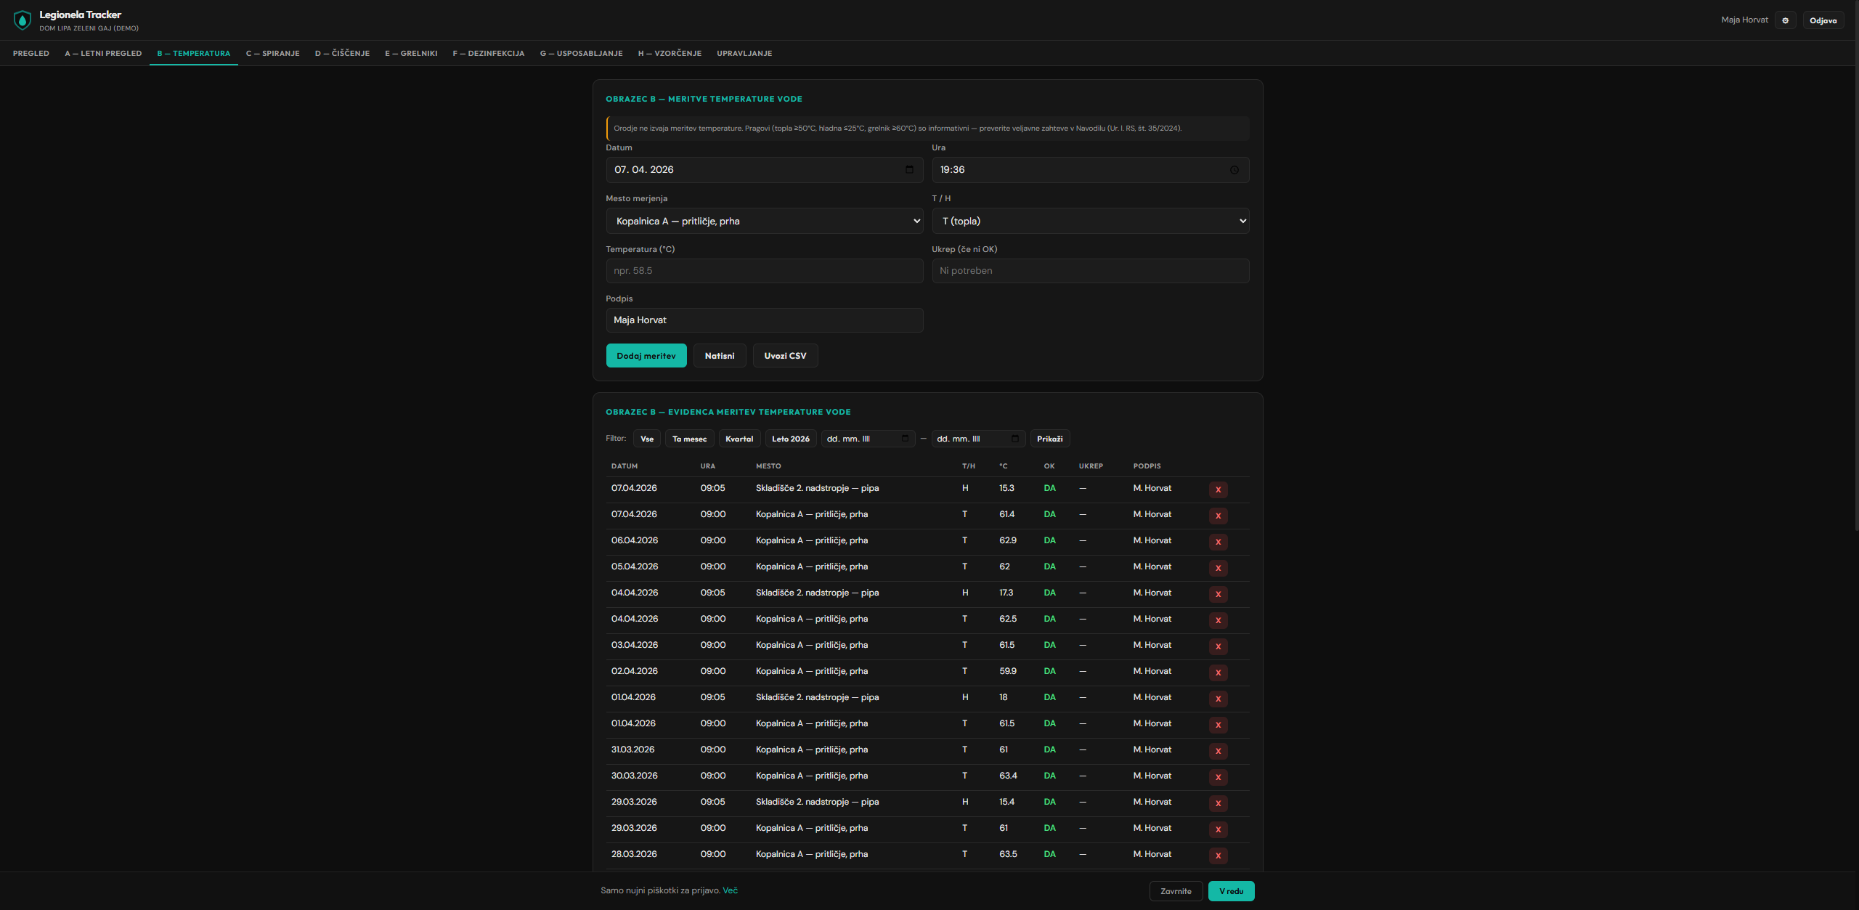Dismiss cookie notice with Zavrnite

tap(1176, 891)
